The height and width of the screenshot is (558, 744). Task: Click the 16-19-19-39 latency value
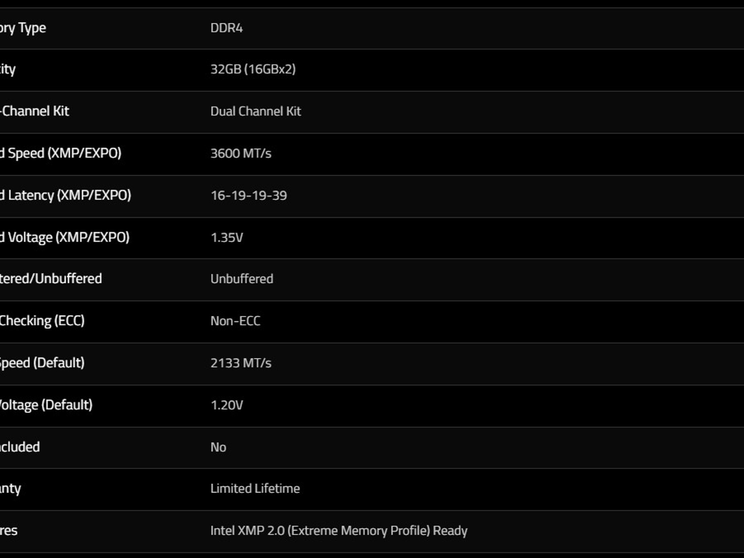pyautogui.click(x=248, y=195)
